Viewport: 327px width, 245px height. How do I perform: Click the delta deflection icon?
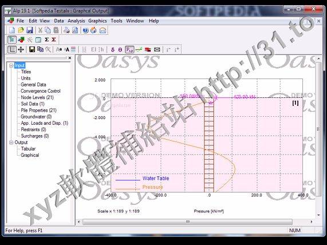[113, 50]
